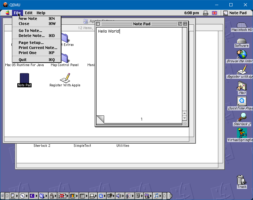Toggle the Note Pad window zoom box

(x=180, y=24)
